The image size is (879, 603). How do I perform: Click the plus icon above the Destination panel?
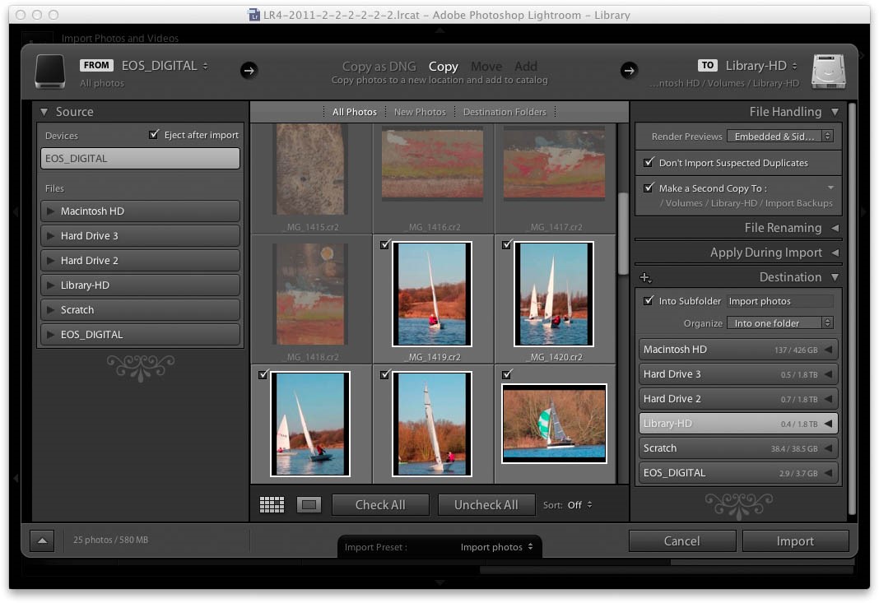click(645, 277)
